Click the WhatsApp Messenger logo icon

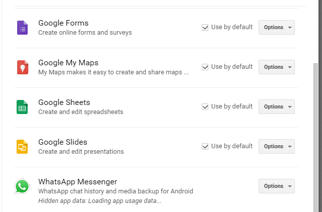[22, 186]
